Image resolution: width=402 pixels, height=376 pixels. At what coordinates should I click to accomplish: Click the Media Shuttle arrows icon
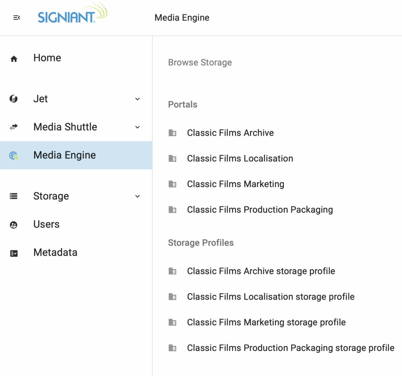(x=14, y=127)
